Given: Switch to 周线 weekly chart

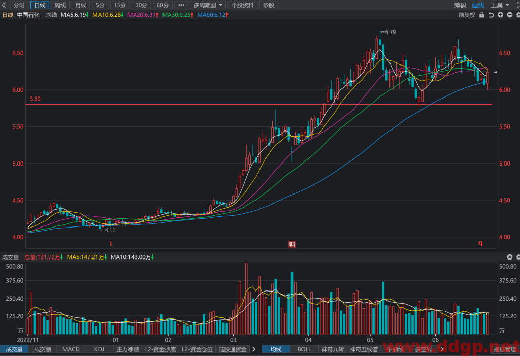Looking at the screenshot, I should pos(60,5).
